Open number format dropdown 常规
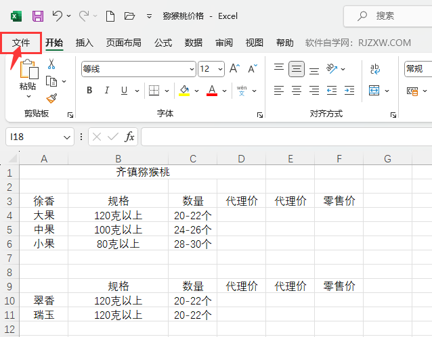The image size is (432, 337). pos(418,69)
